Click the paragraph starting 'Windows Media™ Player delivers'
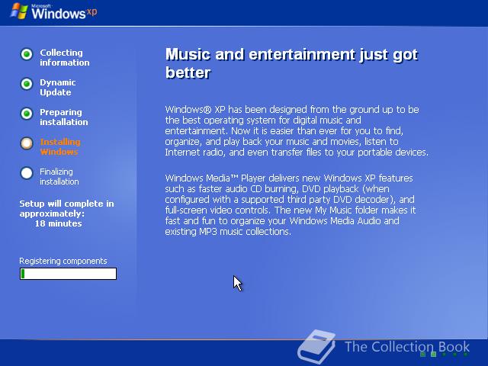Image resolution: width=488 pixels, height=366 pixels. pos(291,205)
